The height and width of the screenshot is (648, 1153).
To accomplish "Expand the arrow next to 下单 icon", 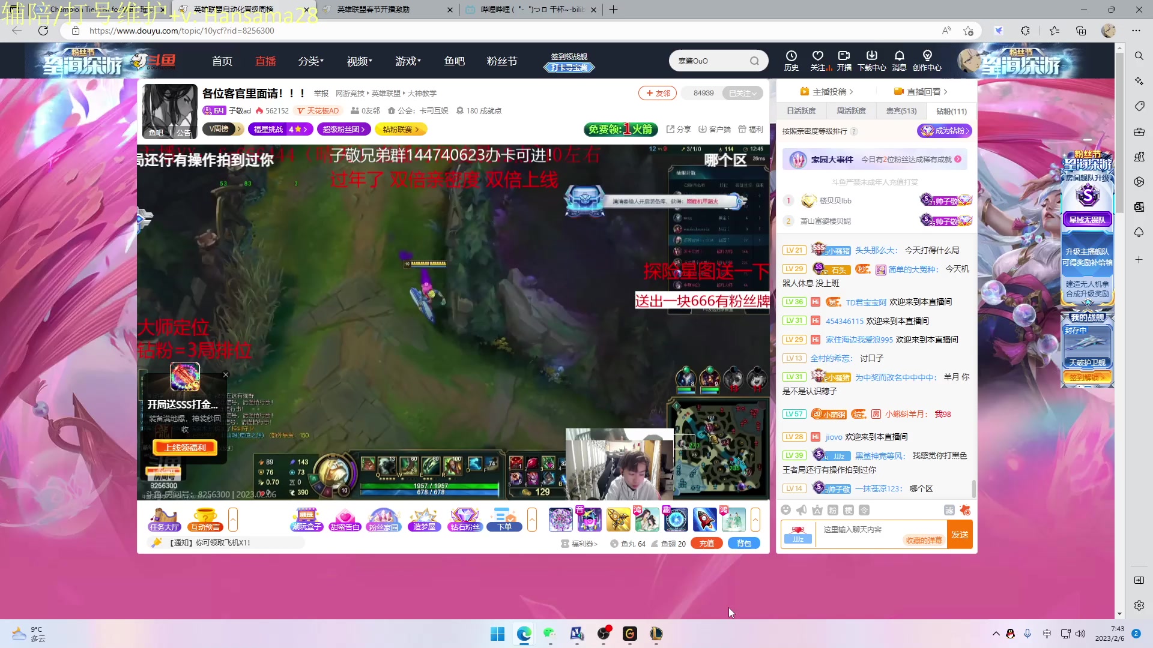I will pyautogui.click(x=532, y=520).
